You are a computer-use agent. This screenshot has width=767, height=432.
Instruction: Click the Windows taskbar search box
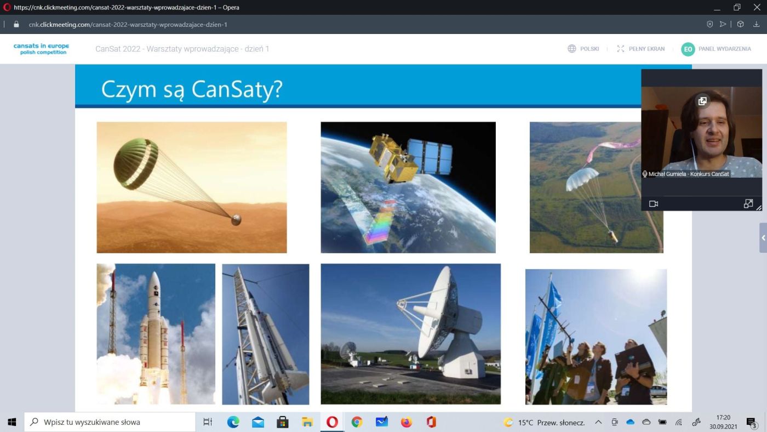tap(110, 422)
